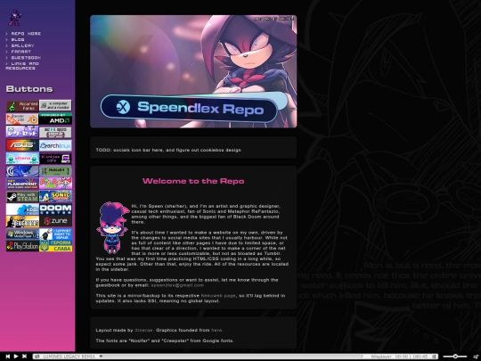Viewport: 481px width, 361px height.
Task: Open the Gallery page from sidebar
Action: pyautogui.click(x=22, y=45)
